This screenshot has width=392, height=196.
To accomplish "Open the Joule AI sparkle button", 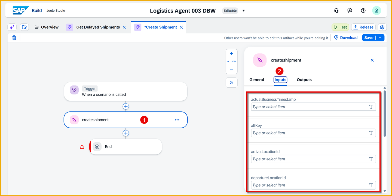I will [12, 27].
